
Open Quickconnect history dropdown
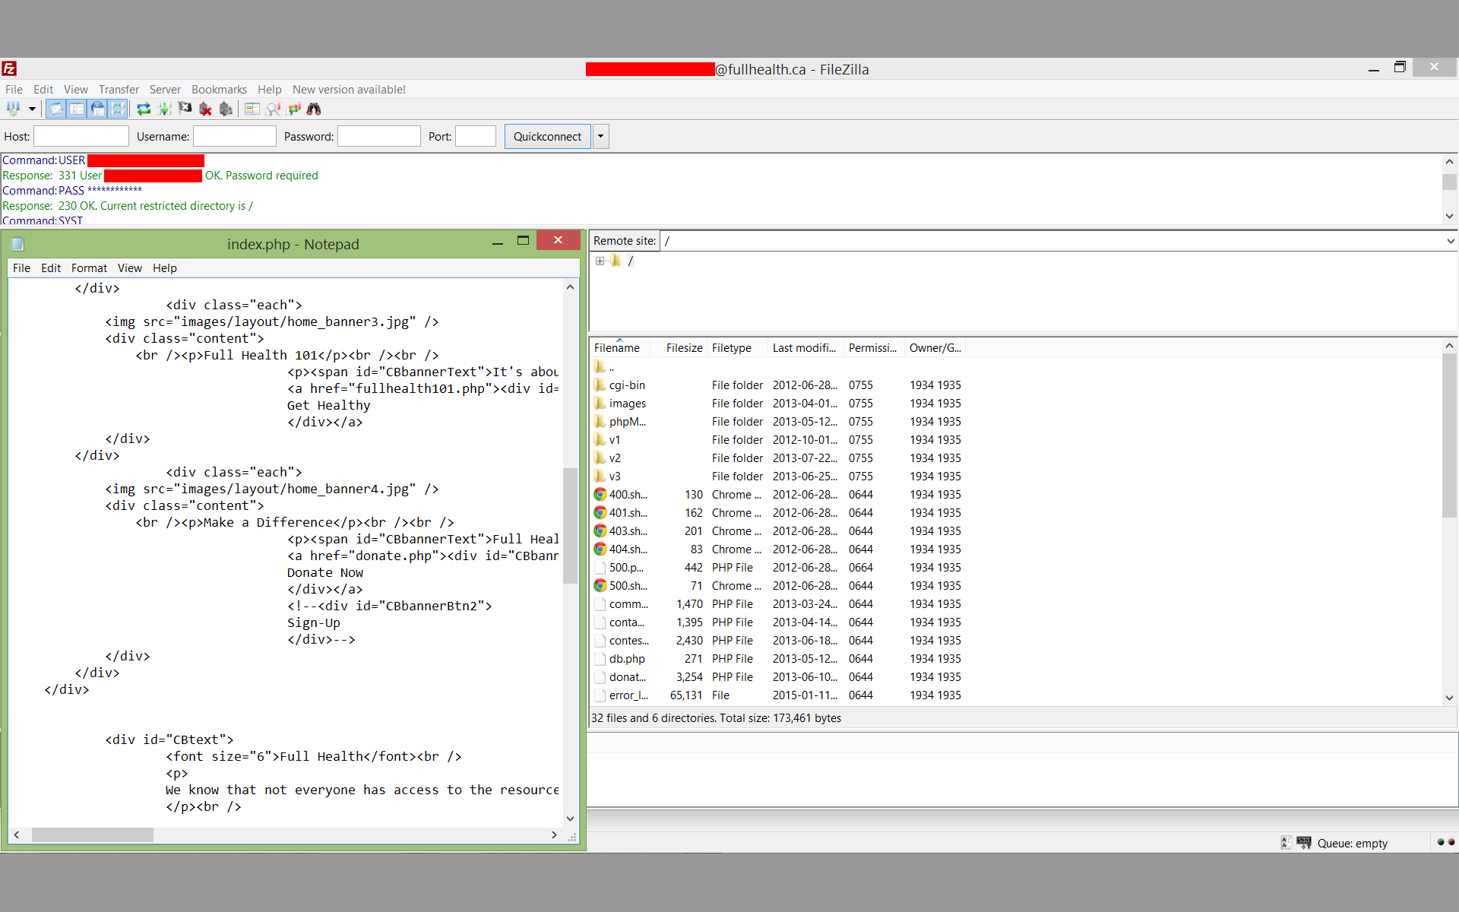click(x=600, y=136)
